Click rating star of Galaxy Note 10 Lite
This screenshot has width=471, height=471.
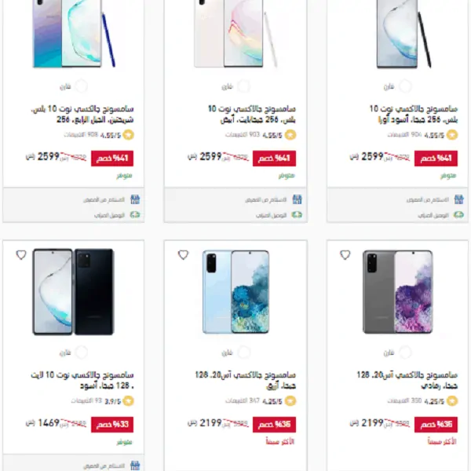128,400
